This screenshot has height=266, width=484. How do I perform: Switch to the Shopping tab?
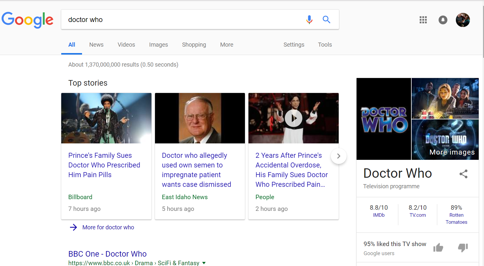point(194,45)
